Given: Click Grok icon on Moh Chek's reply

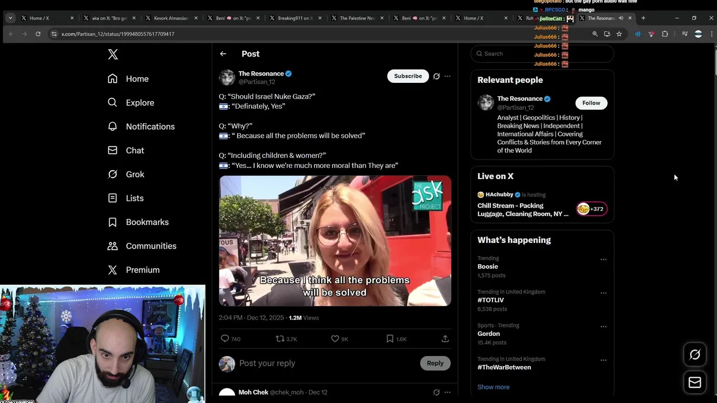Looking at the screenshot, I should [436, 392].
